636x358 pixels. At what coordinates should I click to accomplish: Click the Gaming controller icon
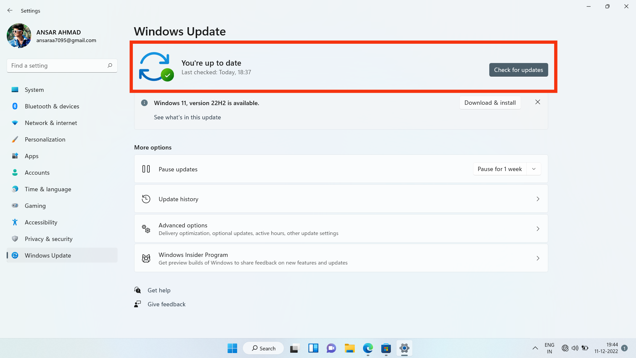click(x=15, y=206)
